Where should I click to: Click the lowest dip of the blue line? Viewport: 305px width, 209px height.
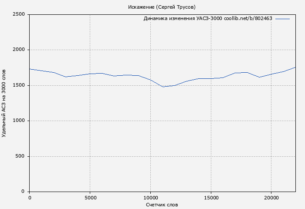coord(163,87)
